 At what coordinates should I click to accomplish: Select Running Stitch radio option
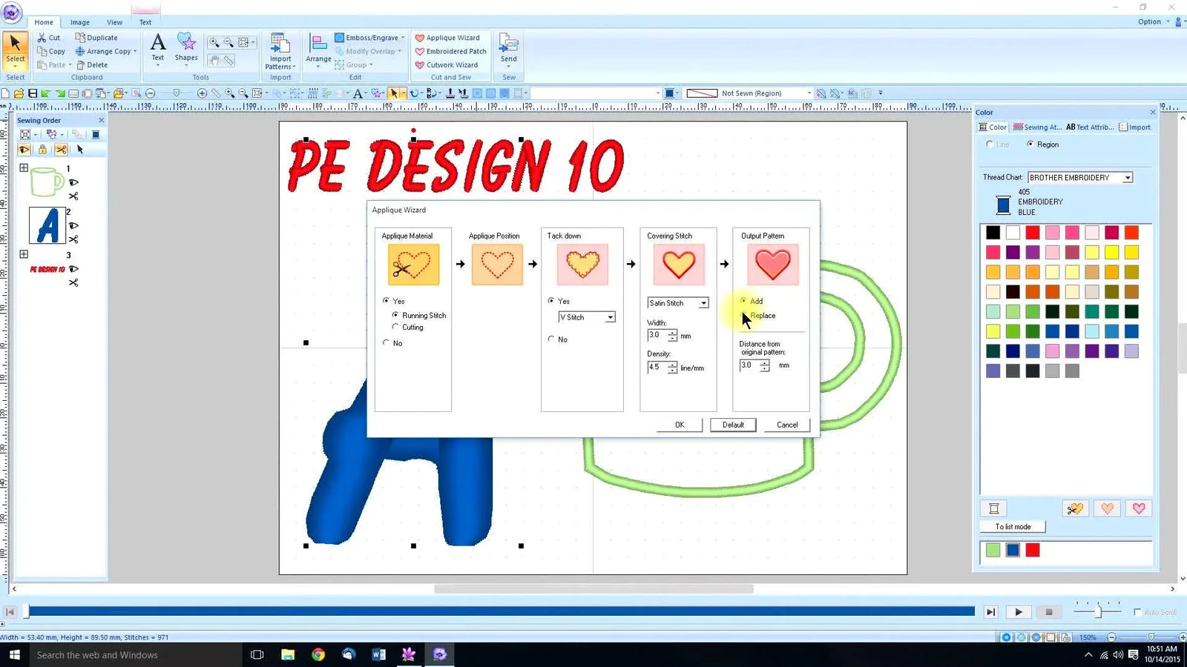coord(419,315)
